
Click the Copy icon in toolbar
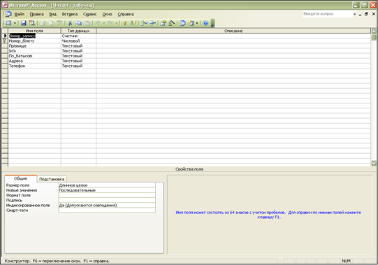tap(78, 23)
